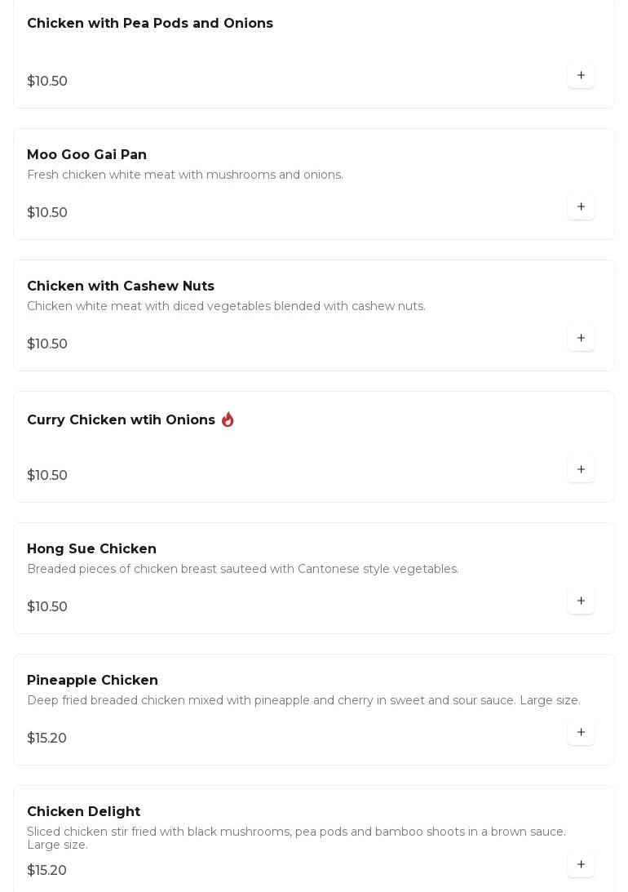The width and height of the screenshot is (628, 892).
Task: Select the Hong Sue Chicken title
Action: point(91,549)
